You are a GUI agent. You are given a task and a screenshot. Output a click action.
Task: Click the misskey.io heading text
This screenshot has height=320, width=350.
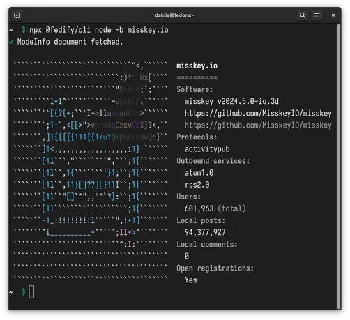(x=197, y=66)
